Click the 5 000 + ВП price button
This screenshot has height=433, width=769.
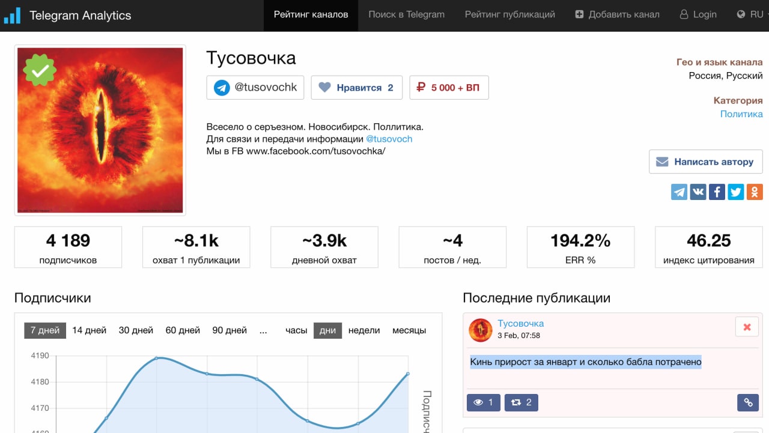pyautogui.click(x=449, y=87)
